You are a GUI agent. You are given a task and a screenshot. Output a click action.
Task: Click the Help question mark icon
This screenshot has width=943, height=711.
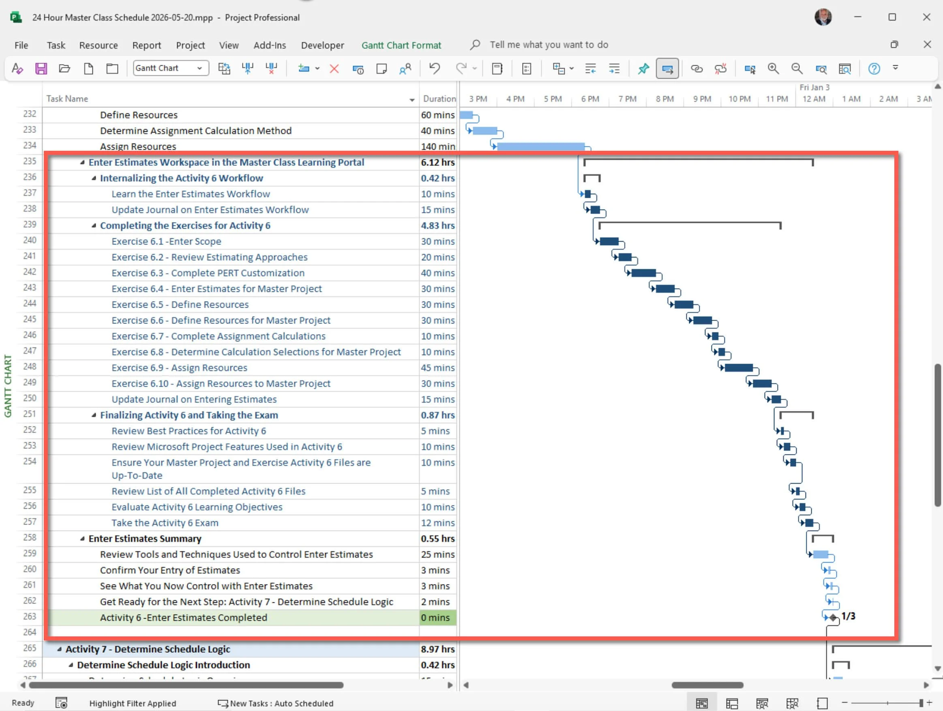tap(874, 69)
